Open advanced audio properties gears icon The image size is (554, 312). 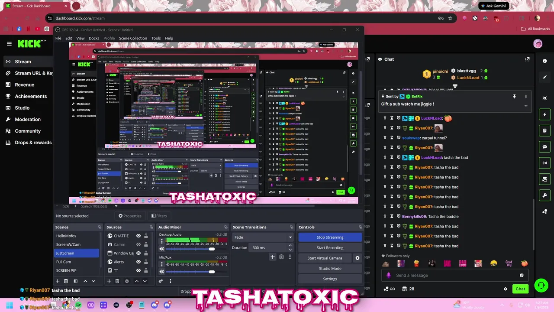pyautogui.click(x=161, y=281)
